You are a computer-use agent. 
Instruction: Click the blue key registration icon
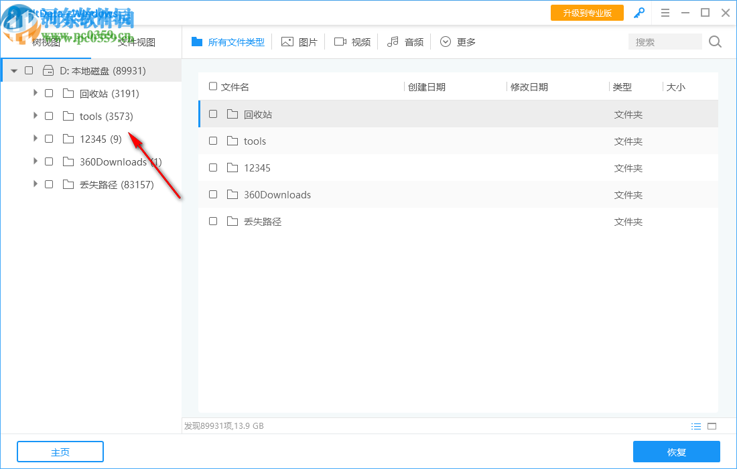[x=639, y=12]
